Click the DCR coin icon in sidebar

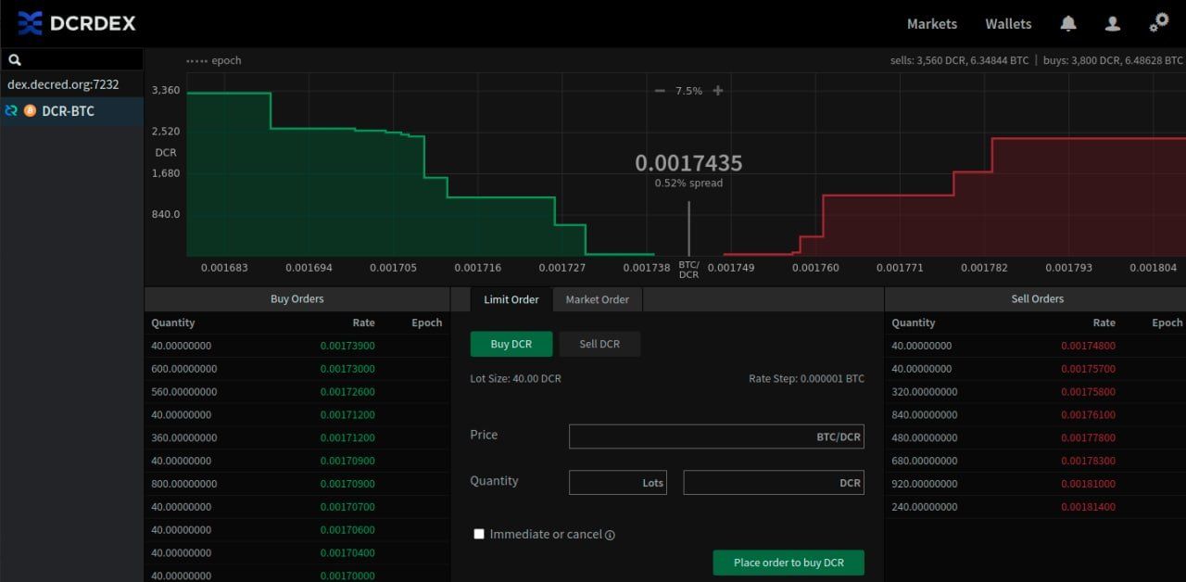[11, 110]
